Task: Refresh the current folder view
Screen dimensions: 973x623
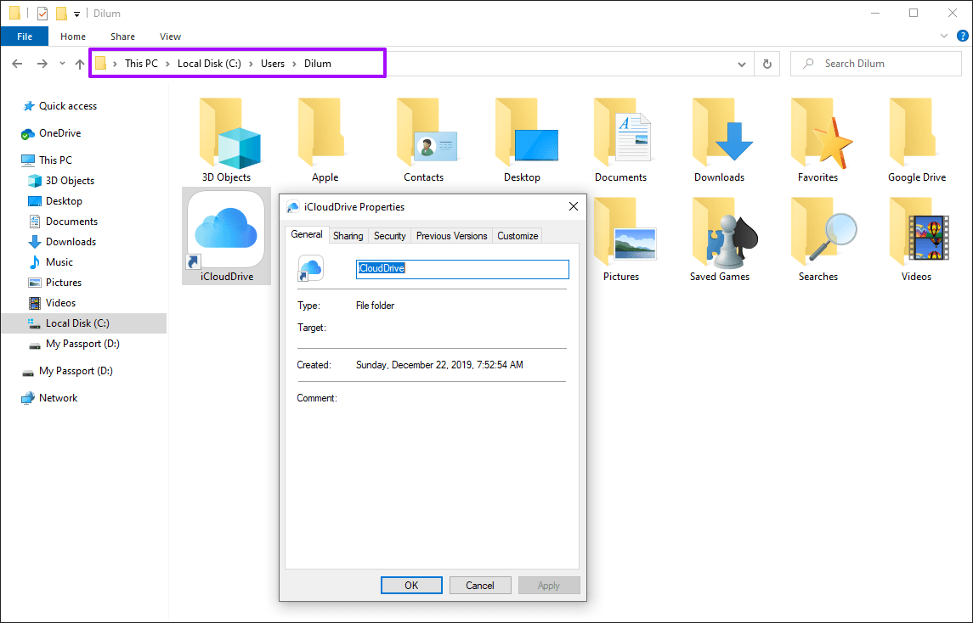Action: click(767, 63)
